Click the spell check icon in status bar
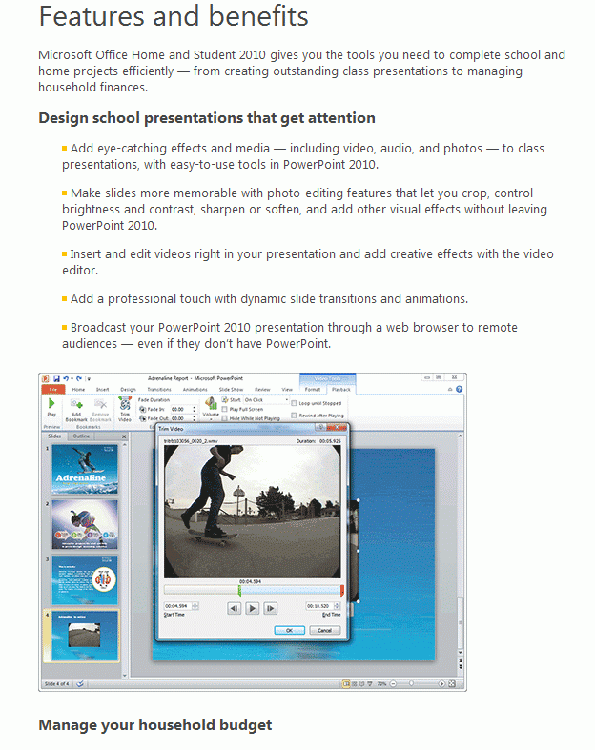The image size is (595, 750). tap(80, 684)
